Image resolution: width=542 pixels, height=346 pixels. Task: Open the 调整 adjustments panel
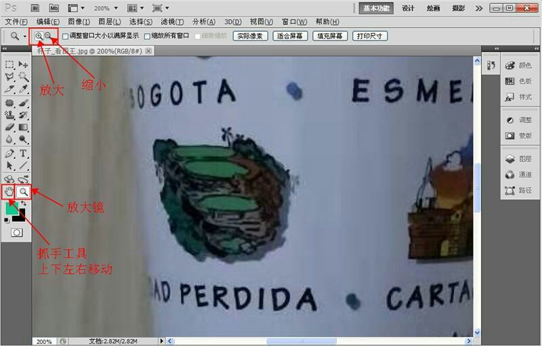(x=518, y=120)
